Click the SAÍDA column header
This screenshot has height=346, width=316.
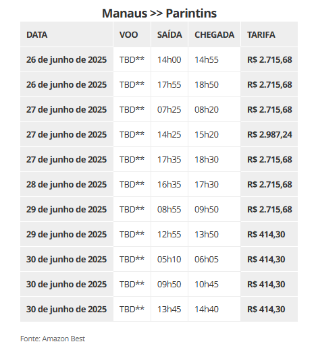(169, 34)
